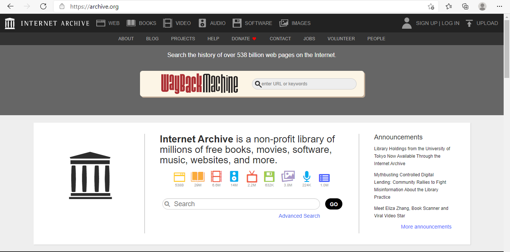Click the red TV icon labeled 2.2M
Image resolution: width=510 pixels, height=252 pixels.
tap(252, 176)
